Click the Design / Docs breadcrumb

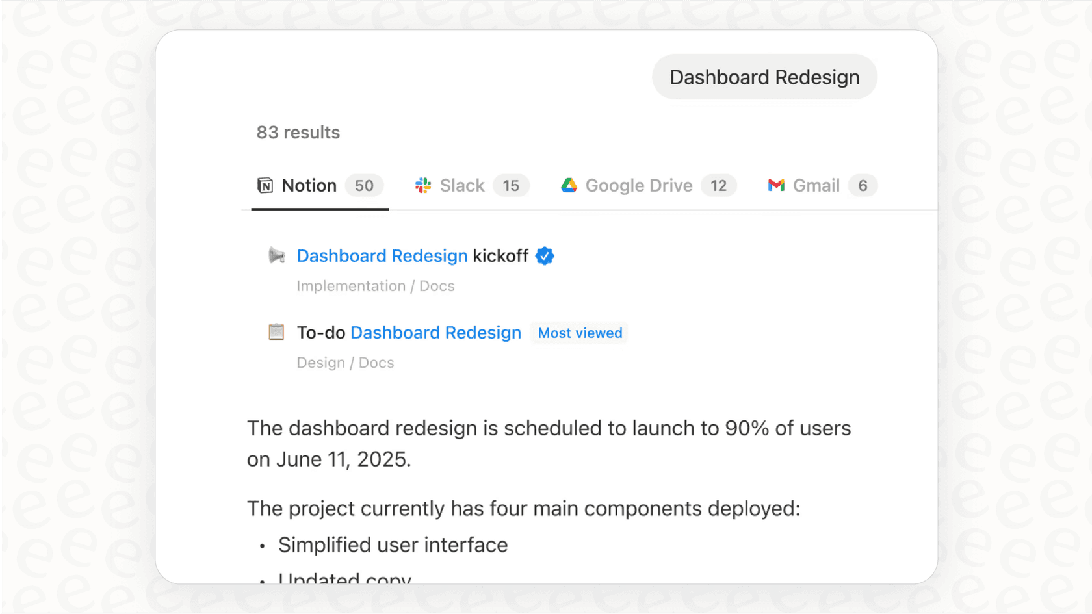click(345, 363)
